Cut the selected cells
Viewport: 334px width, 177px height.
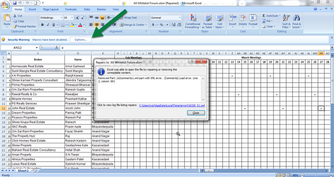(x=17, y=16)
